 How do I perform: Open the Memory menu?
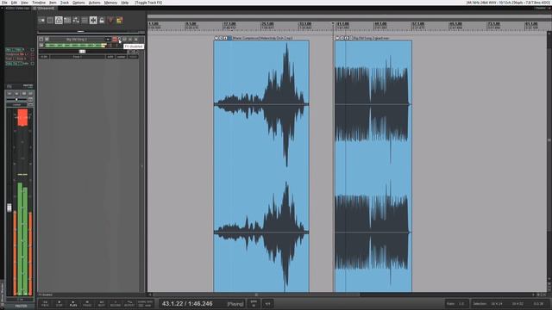click(x=110, y=3)
